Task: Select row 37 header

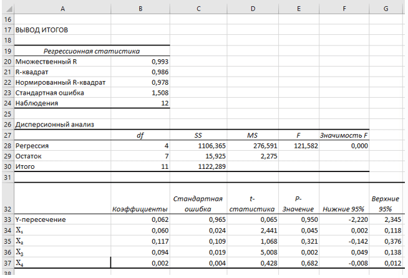Action: pyautogui.click(x=8, y=263)
